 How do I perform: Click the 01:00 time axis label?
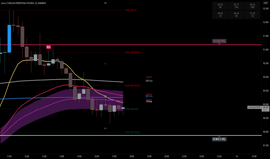[254, 156]
